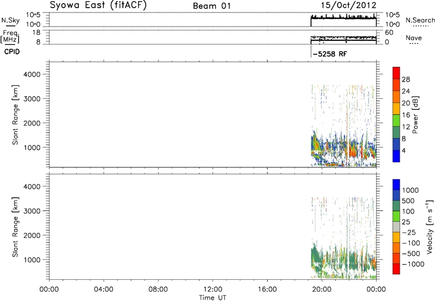This screenshot has height=301, width=435.
Task: Click the Power colorbar segment between 8 and 12
Action: click(x=396, y=133)
